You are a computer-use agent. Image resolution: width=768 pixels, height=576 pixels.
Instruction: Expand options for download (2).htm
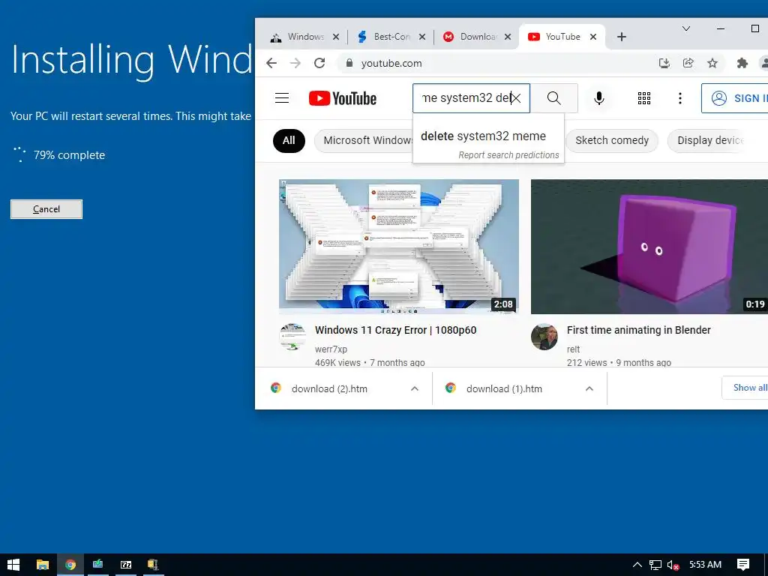[x=414, y=389]
